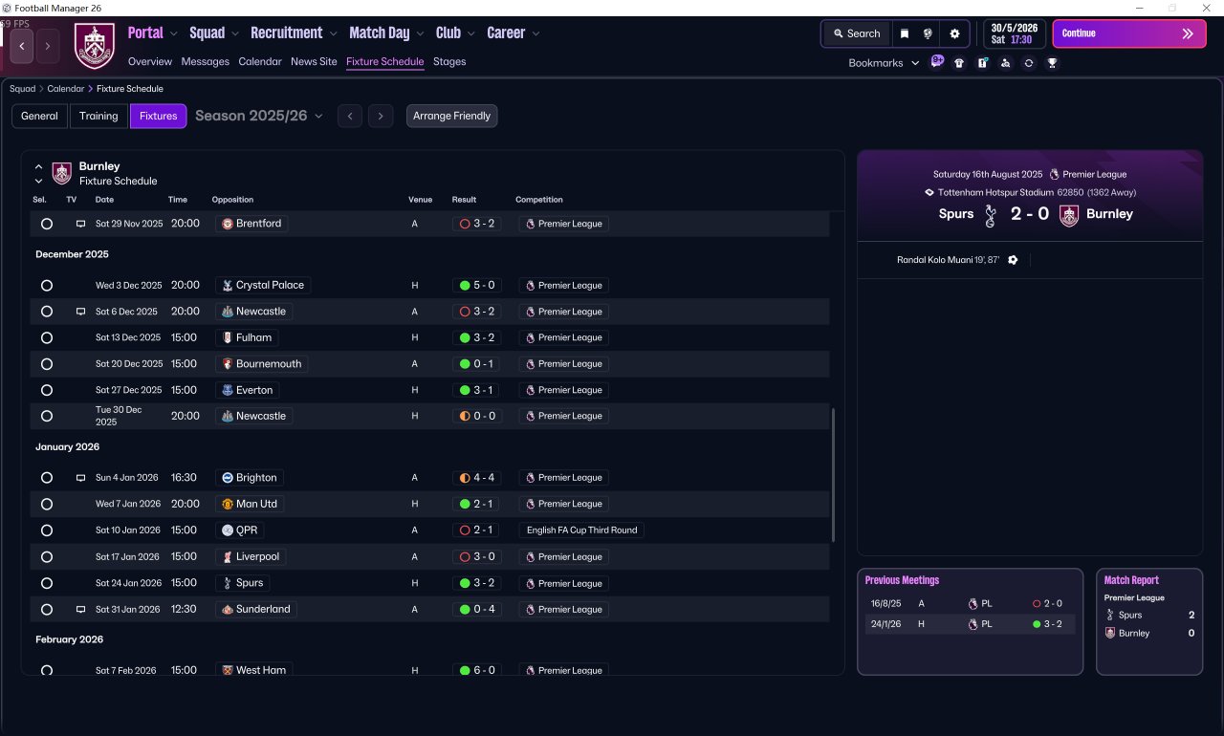This screenshot has height=736, width=1224.
Task: Open the Season 2025/26 dropdown
Action: point(259,116)
